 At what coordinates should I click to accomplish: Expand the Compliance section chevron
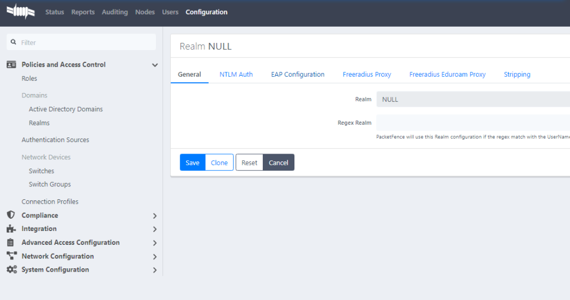[155, 216]
